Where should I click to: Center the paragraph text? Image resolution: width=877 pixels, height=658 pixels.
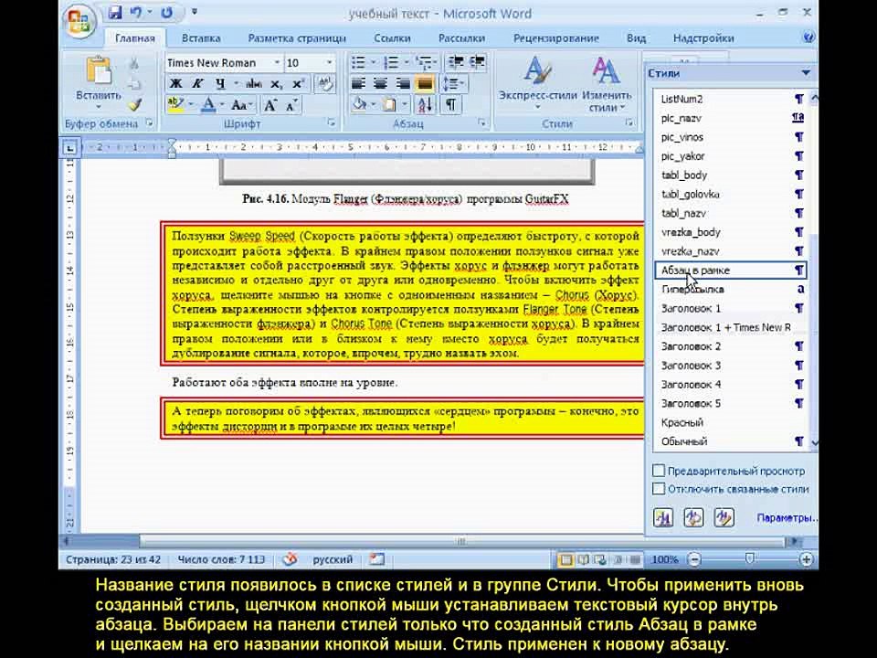[380, 84]
